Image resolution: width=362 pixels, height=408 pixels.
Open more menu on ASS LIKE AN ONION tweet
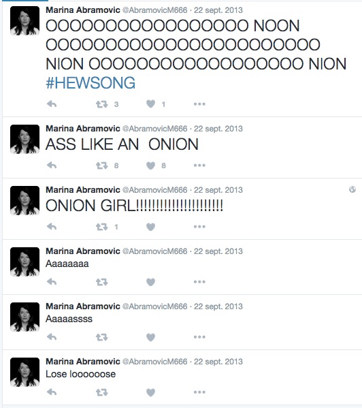[x=199, y=166]
